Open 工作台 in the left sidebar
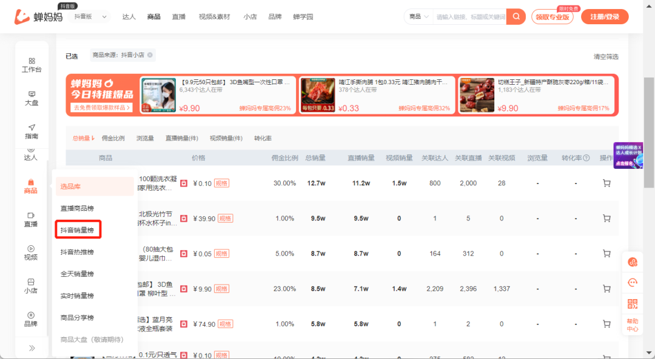 pos(32,65)
